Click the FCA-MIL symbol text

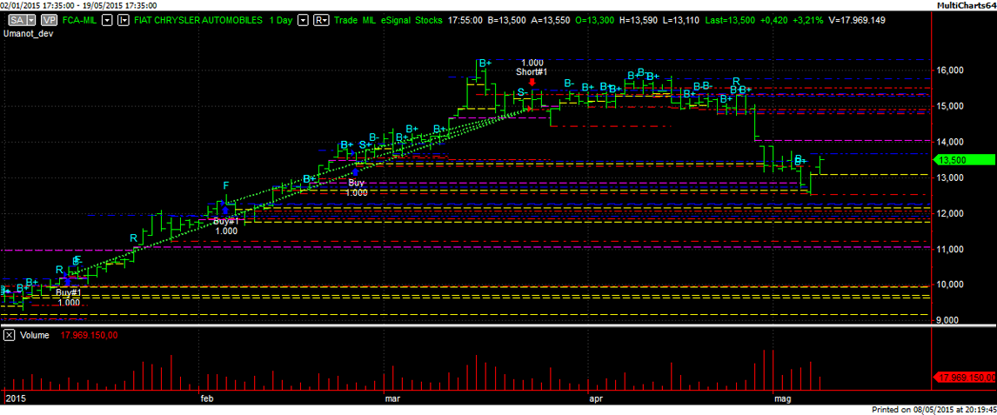point(78,19)
